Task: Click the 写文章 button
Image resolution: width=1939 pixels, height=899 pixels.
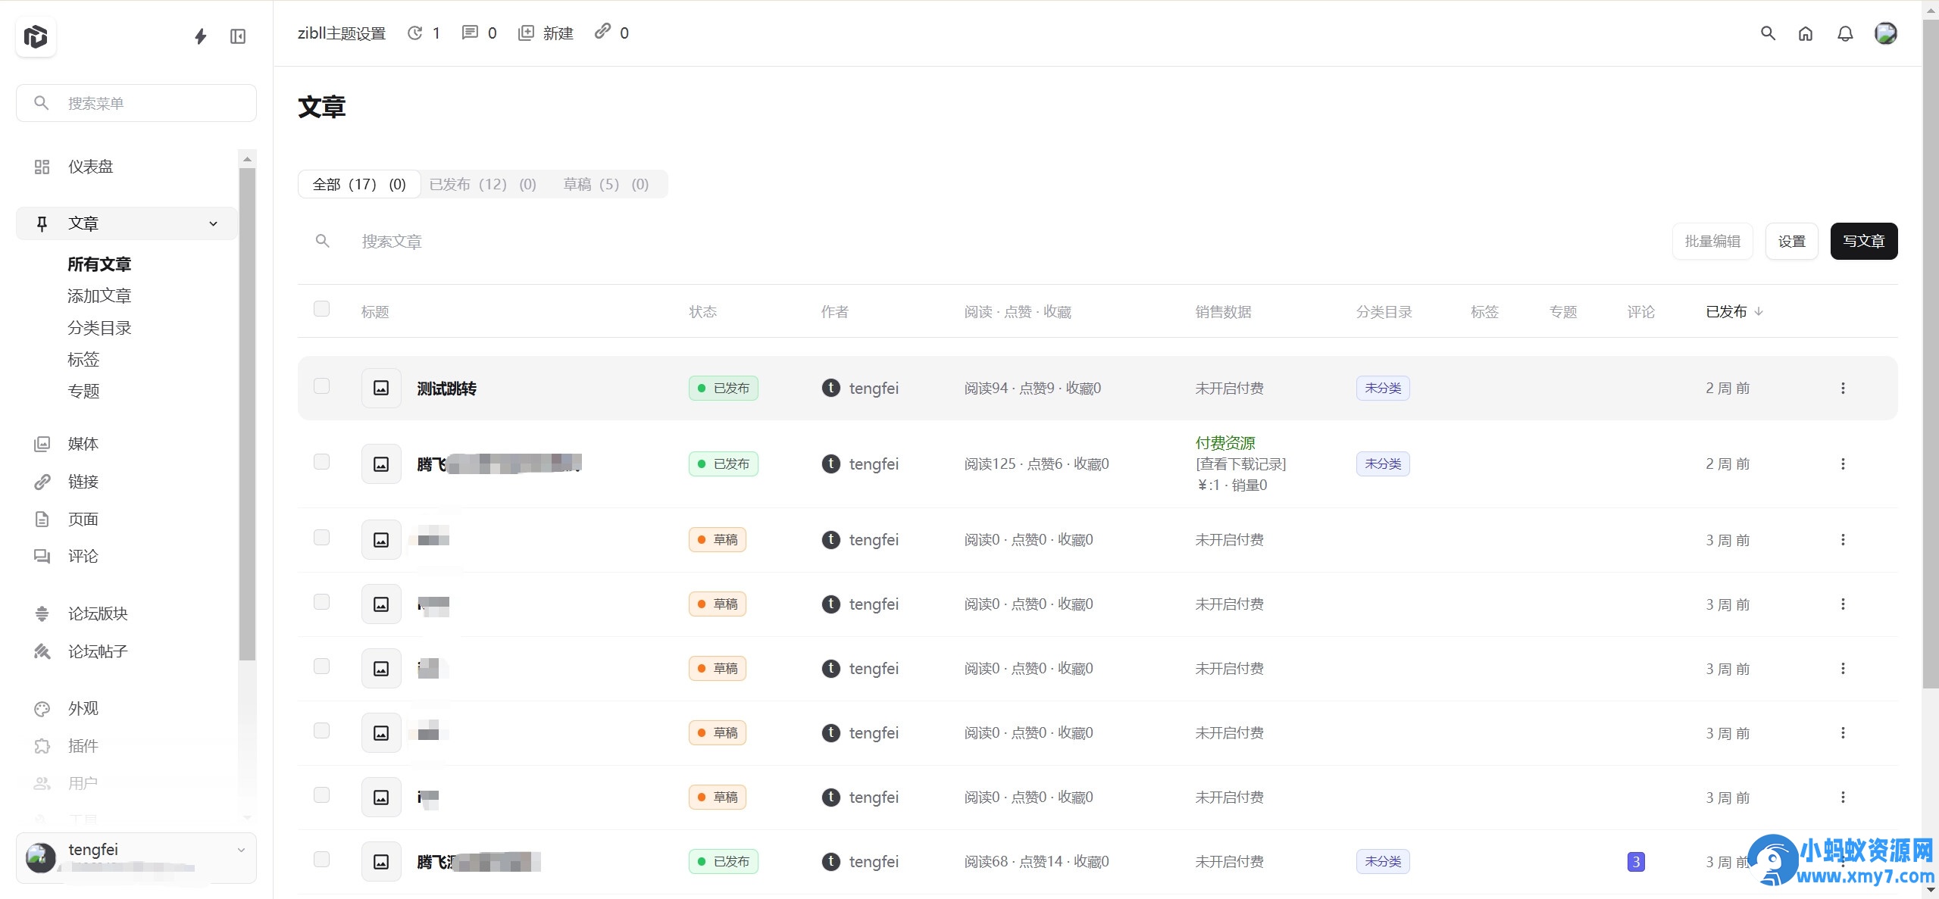Action: tap(1863, 241)
